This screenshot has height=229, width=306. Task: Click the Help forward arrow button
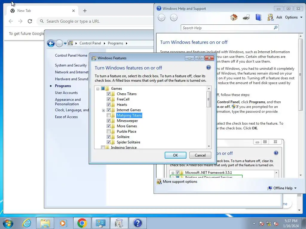pos(174,18)
